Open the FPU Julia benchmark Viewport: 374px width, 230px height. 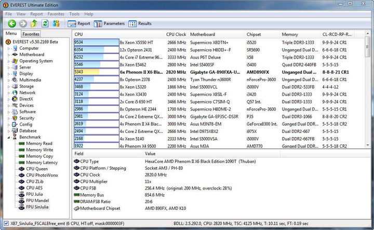[34, 194]
